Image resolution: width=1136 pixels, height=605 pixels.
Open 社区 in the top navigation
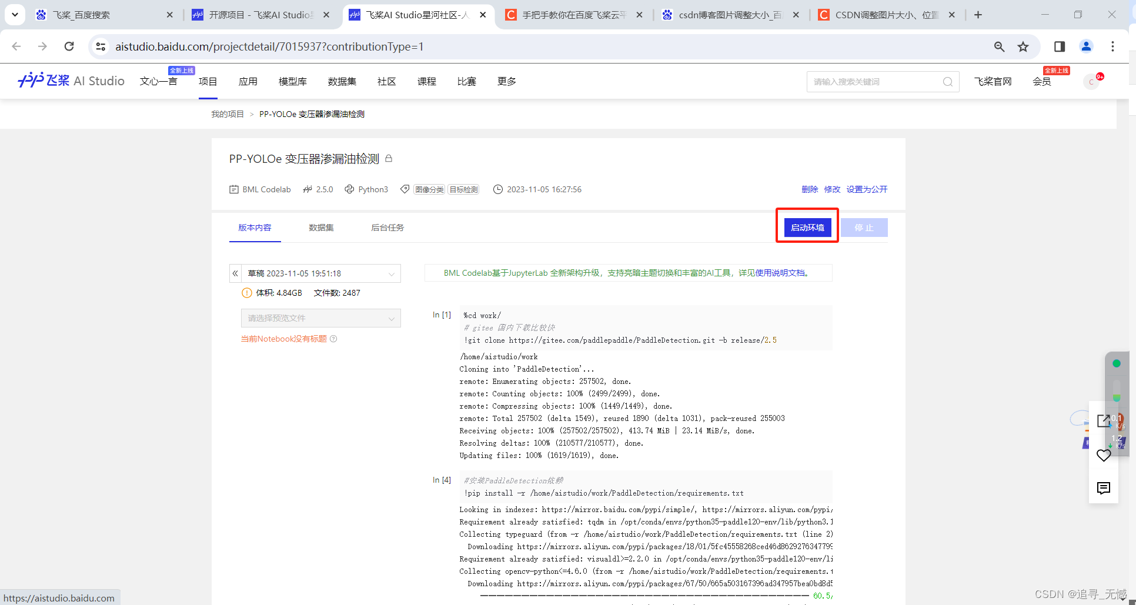386,81
